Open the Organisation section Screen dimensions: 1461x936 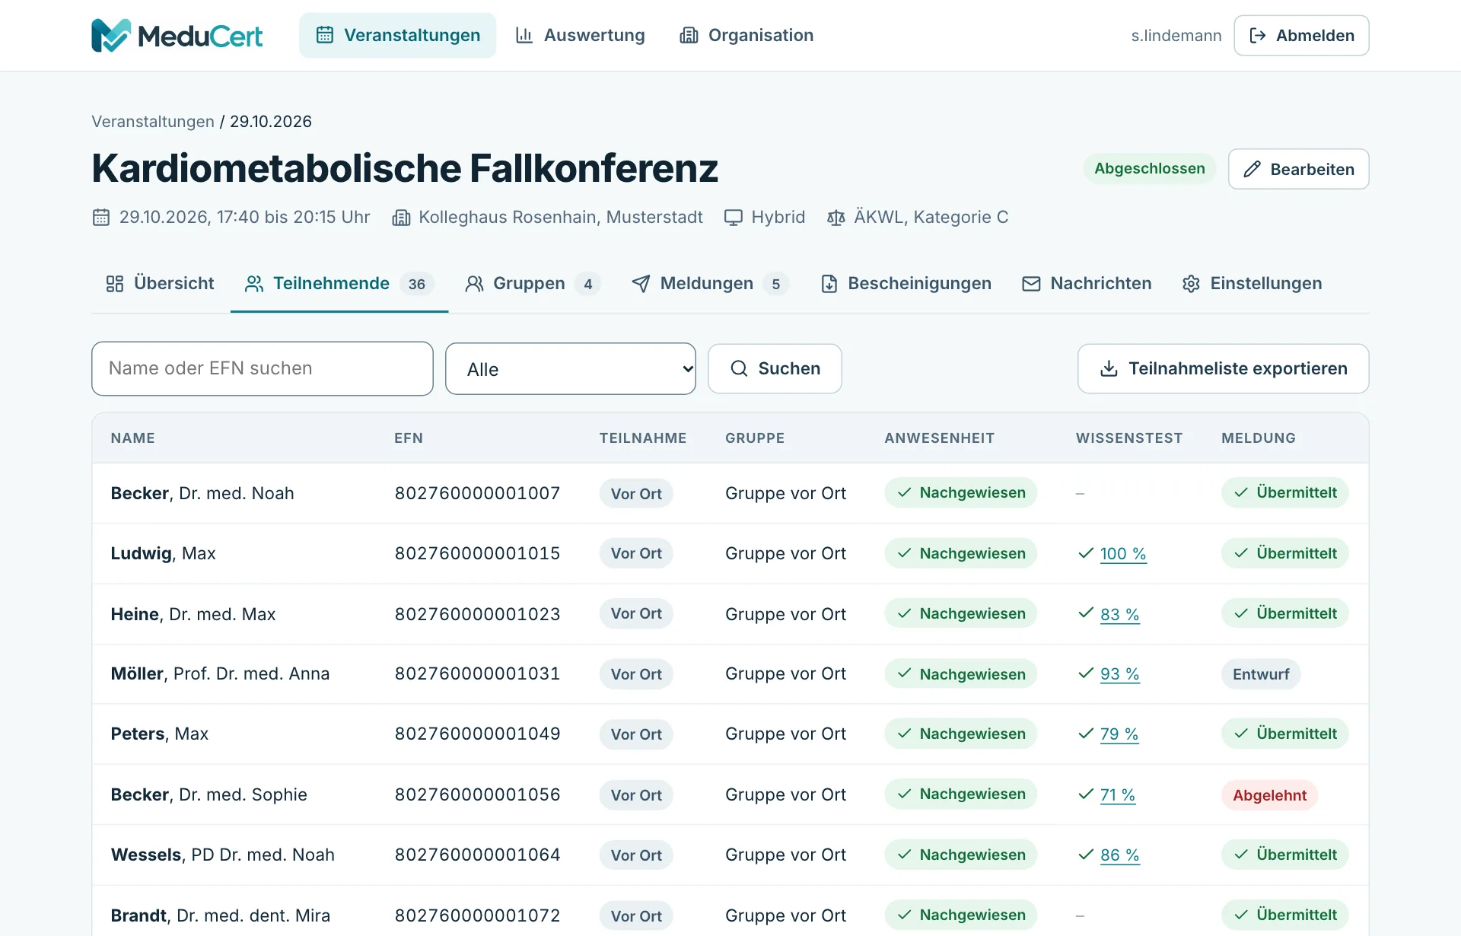pos(746,35)
